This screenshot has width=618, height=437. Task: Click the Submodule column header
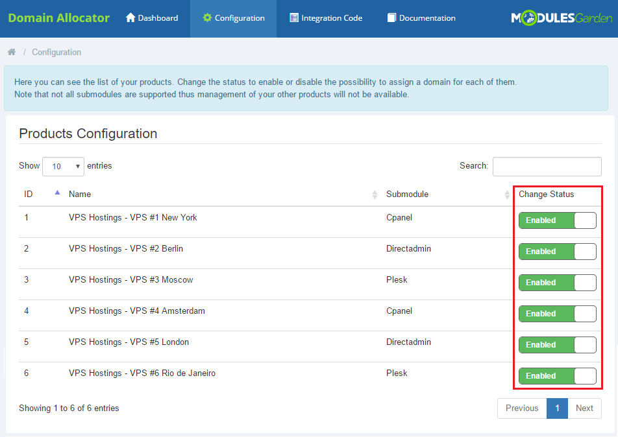(x=407, y=194)
